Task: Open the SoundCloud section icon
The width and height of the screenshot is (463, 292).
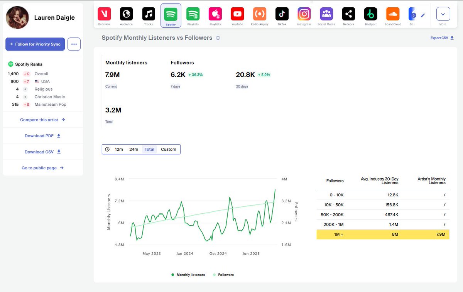Action: (x=393, y=14)
